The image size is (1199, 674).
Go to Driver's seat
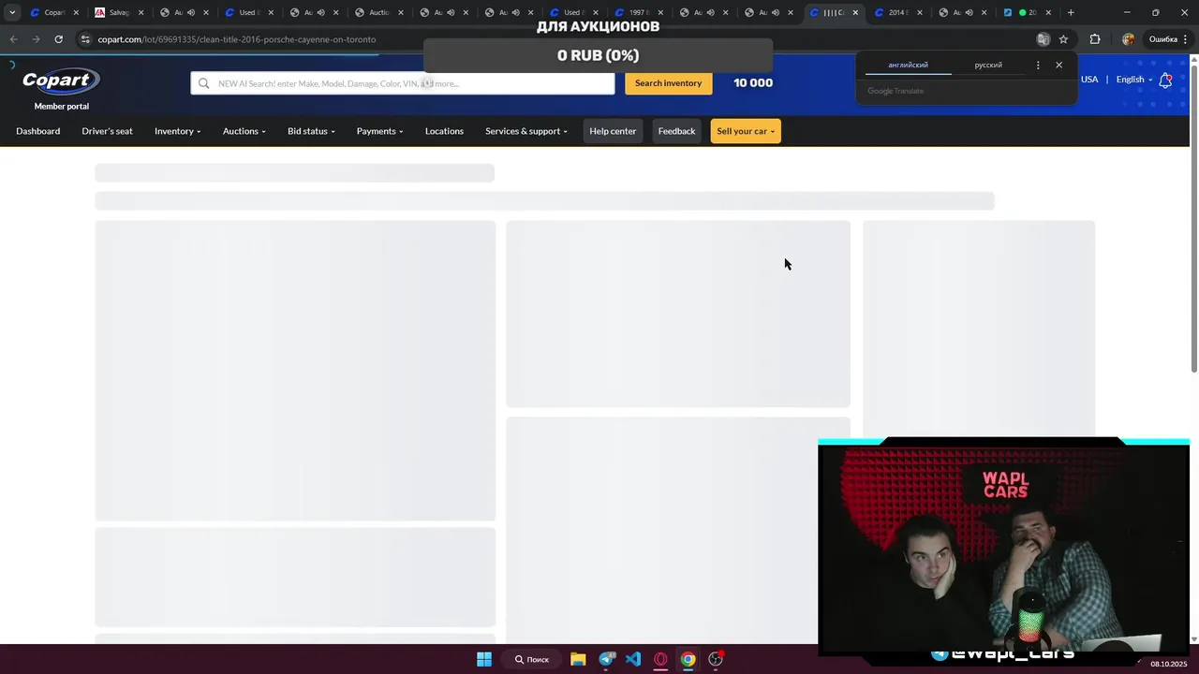[x=107, y=131]
